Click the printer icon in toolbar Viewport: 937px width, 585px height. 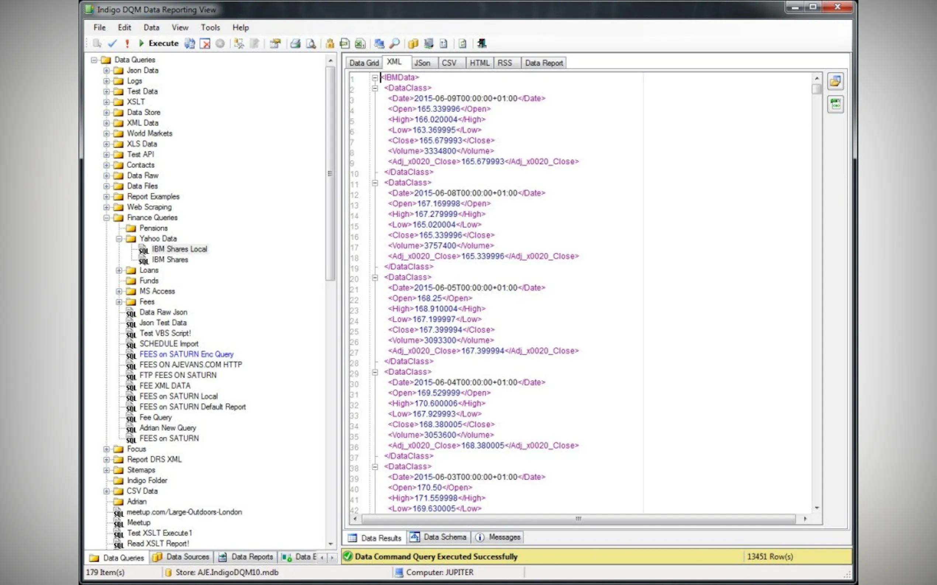(x=295, y=43)
